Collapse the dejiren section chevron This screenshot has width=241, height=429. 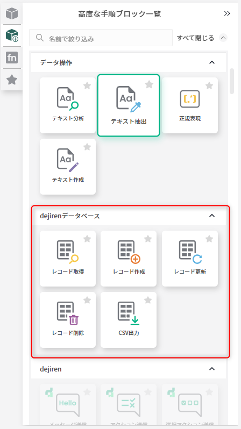point(212,369)
